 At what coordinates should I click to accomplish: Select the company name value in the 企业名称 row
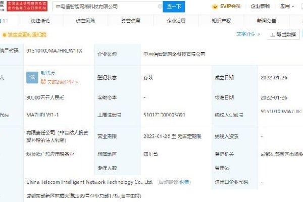coord(174,54)
